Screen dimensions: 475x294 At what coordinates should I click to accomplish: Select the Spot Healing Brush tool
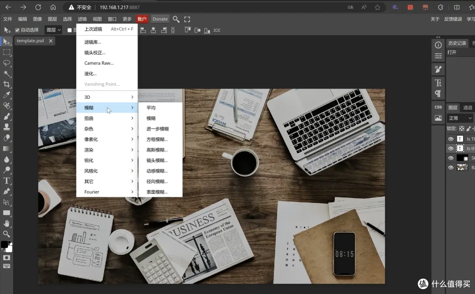click(7, 105)
